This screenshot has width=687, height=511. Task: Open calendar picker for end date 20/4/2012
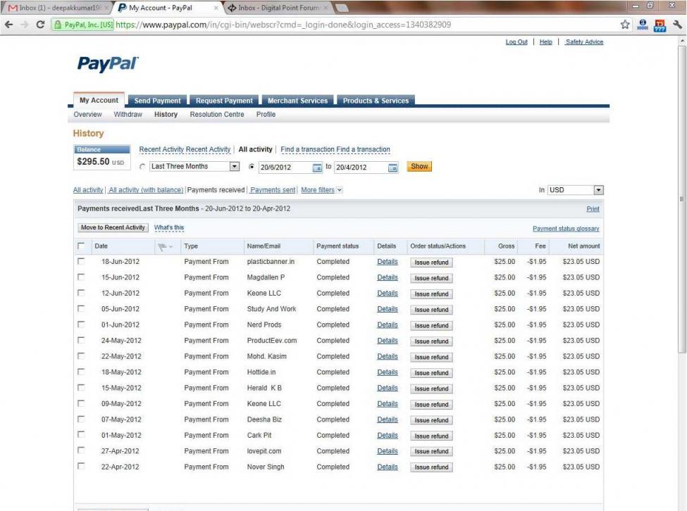pos(392,168)
